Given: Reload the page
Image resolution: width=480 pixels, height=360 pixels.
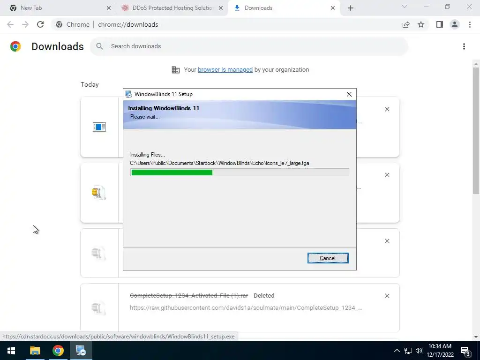Looking at the screenshot, I should [40, 24].
